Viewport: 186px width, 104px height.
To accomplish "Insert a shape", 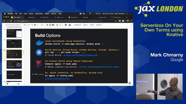I will click(57, 25).
